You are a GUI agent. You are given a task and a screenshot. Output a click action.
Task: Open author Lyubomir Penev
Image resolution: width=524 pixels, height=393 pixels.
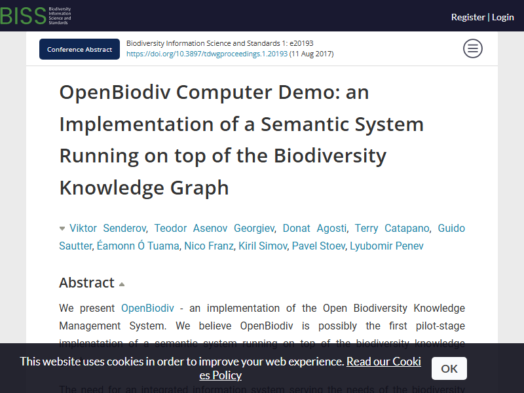click(x=386, y=246)
